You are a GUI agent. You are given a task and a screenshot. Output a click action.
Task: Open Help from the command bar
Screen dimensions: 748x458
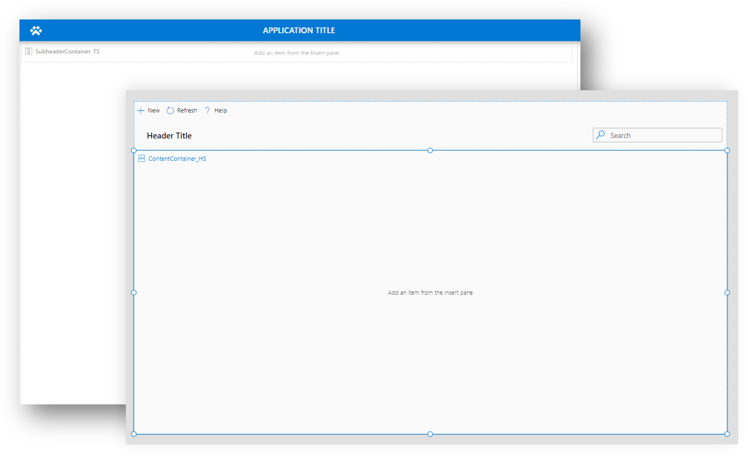(216, 111)
